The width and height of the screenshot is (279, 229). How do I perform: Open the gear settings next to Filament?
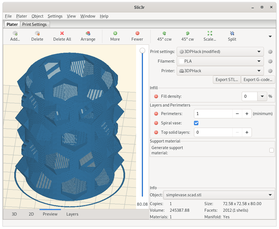click(270, 61)
